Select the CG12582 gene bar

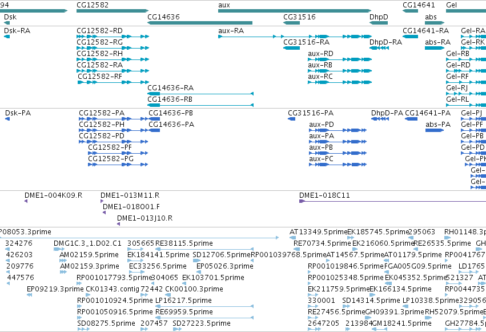112,11
